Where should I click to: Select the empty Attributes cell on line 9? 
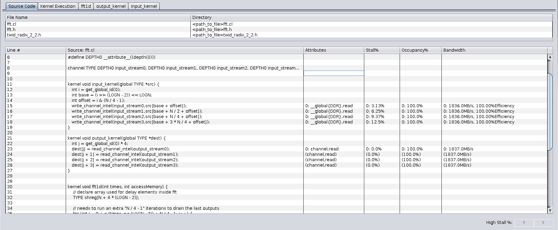(x=333, y=73)
